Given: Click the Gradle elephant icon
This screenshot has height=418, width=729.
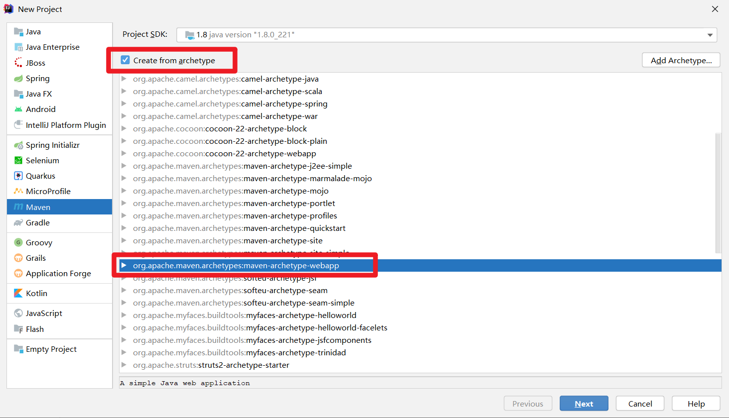Looking at the screenshot, I should click(18, 223).
